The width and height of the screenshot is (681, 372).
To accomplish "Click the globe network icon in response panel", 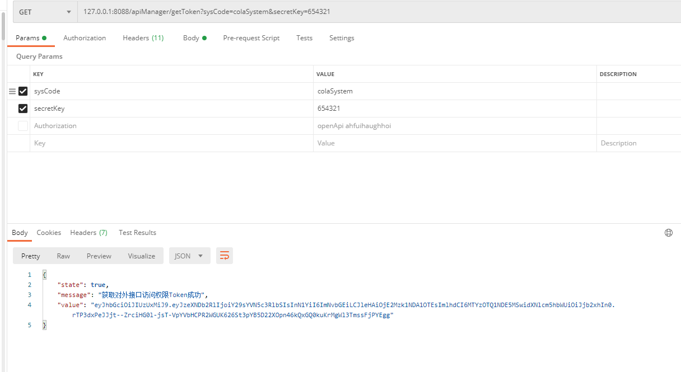I will (x=668, y=233).
